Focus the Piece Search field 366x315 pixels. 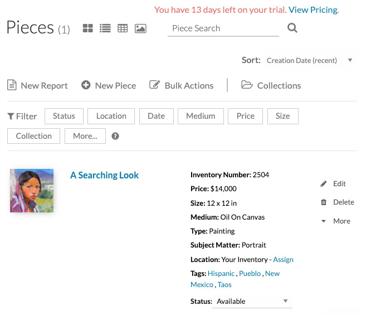(x=223, y=28)
